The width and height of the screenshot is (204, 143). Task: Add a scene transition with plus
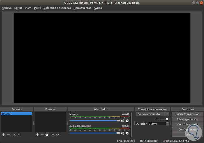point(157,119)
